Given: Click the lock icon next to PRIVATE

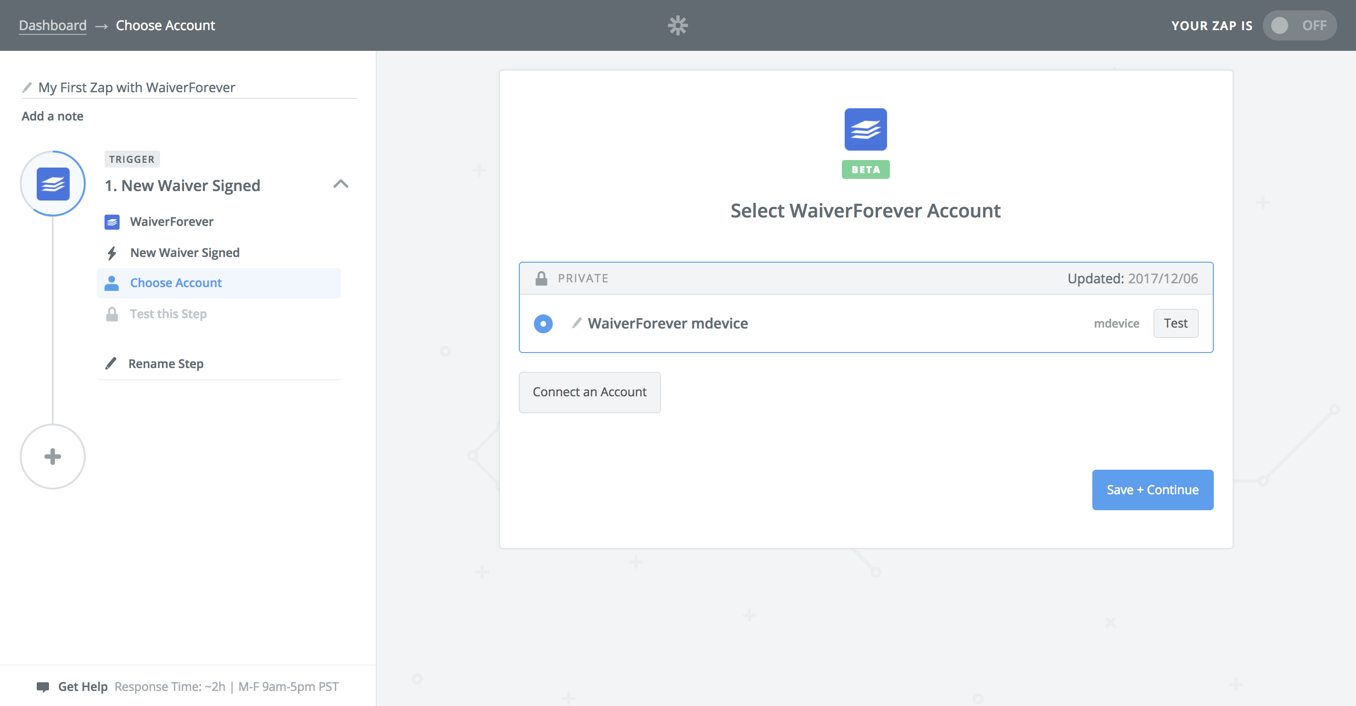Looking at the screenshot, I should 541,278.
